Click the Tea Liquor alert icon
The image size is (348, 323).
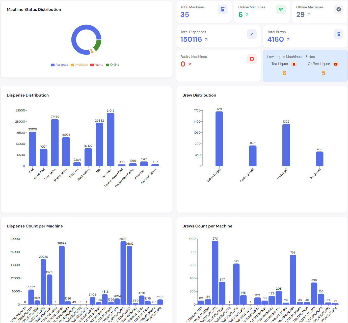(x=294, y=64)
